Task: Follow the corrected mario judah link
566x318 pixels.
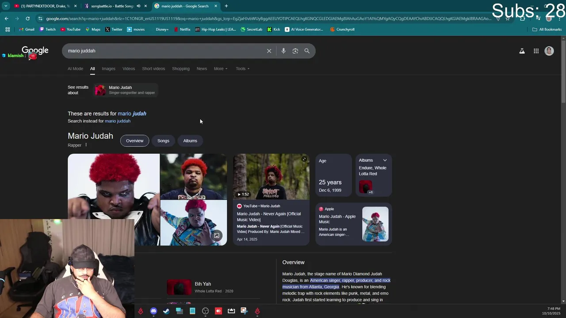Action: pyautogui.click(x=132, y=114)
